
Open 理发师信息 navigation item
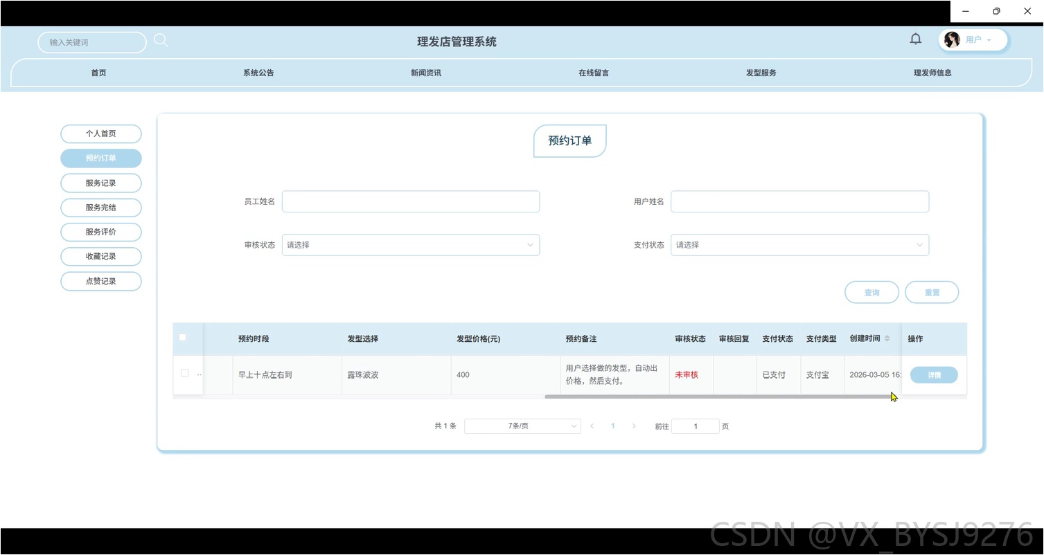932,73
